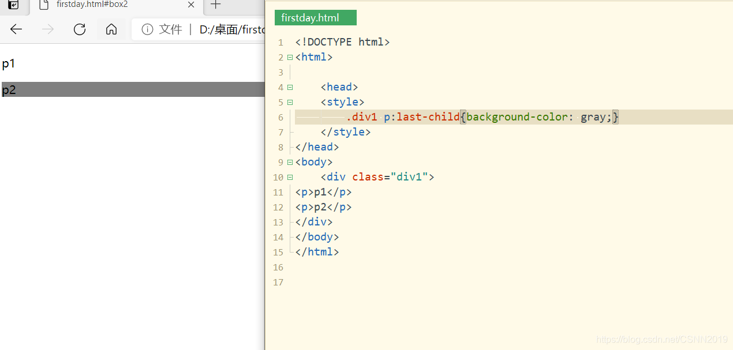Image resolution: width=733 pixels, height=350 pixels.
Task: Collapse the head fold on line 4
Action: pyautogui.click(x=290, y=88)
